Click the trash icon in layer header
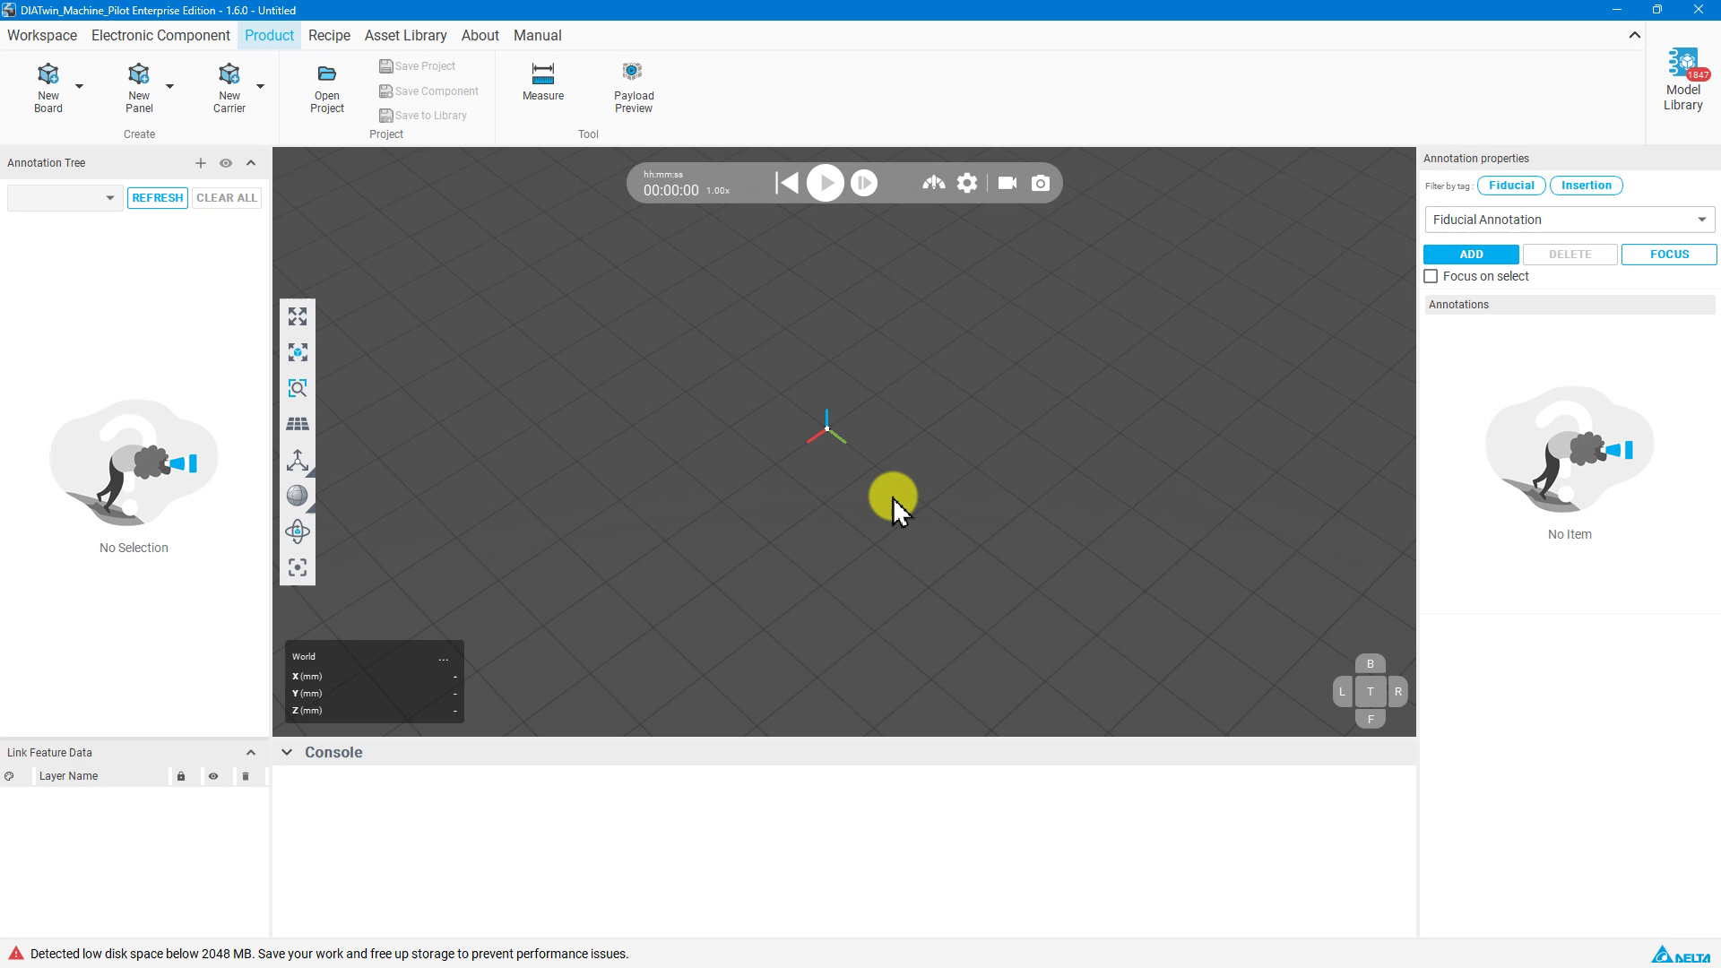 [x=246, y=776]
